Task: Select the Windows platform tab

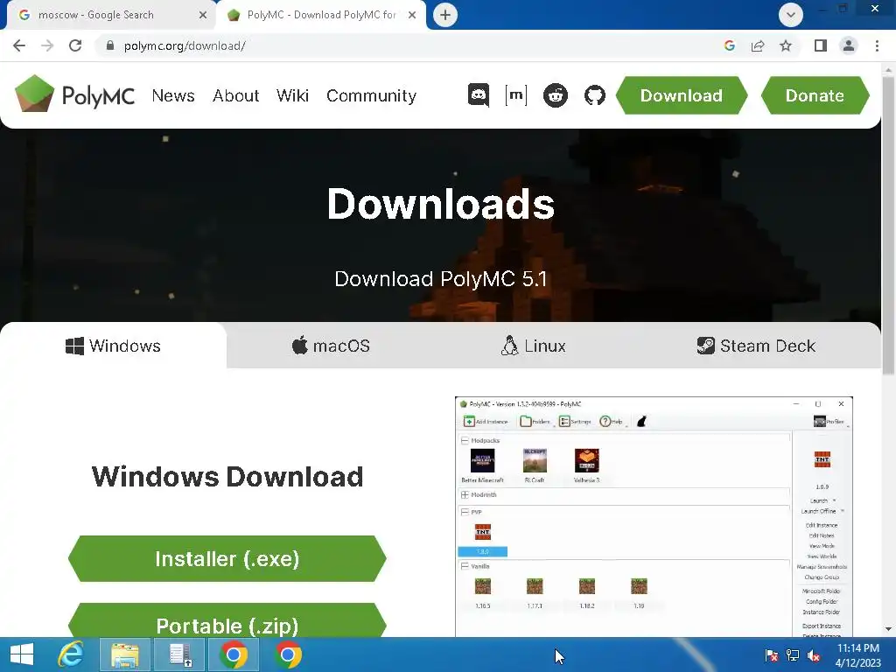Action: pyautogui.click(x=113, y=346)
